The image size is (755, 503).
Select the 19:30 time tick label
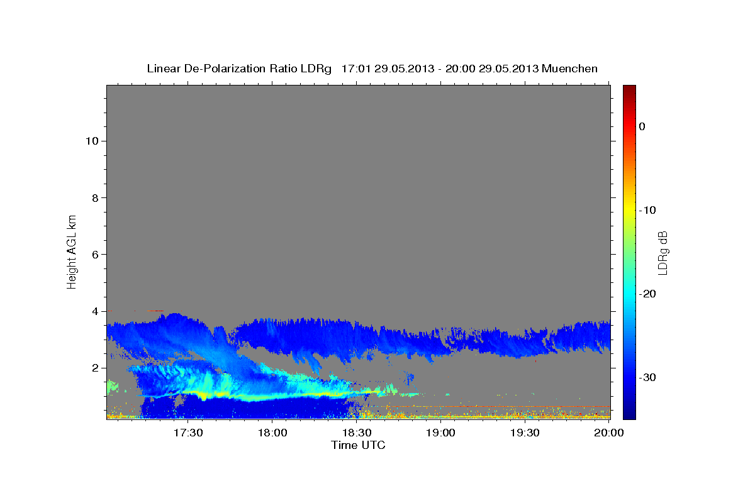pos(525,433)
